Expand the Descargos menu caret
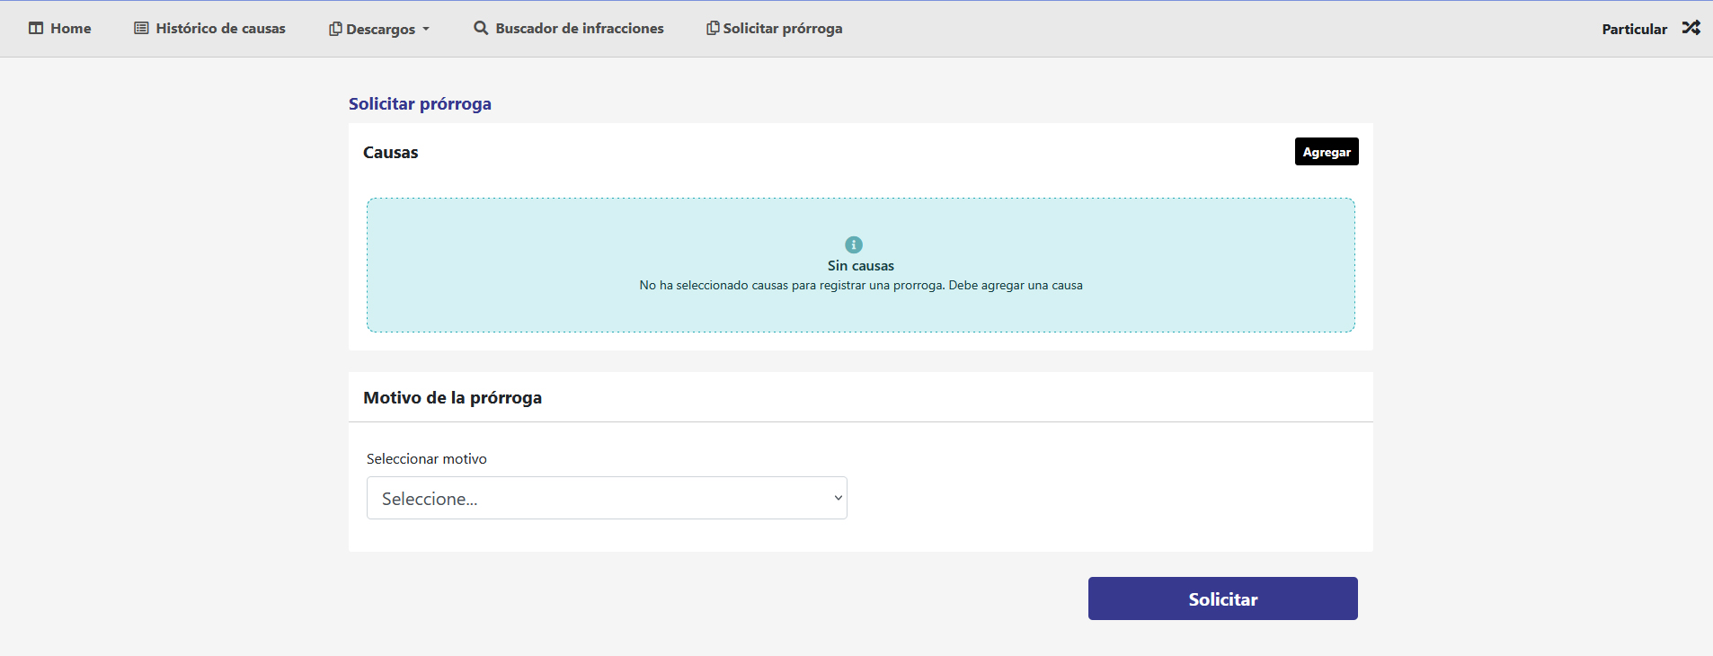1713x656 pixels. pos(426,29)
